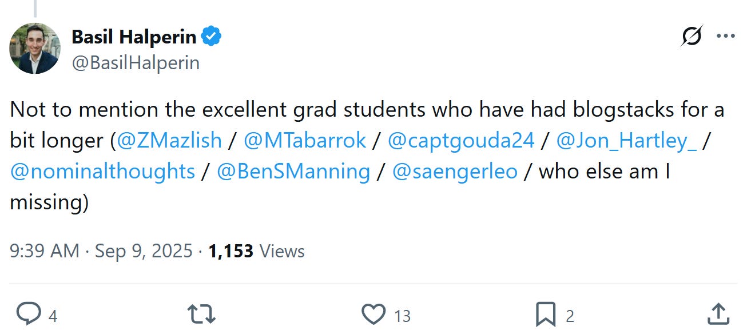
Task: Go to the @nominalthoughts mention
Action: (x=103, y=172)
